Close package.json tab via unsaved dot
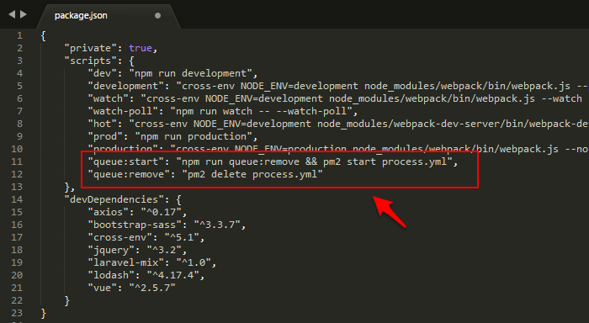This screenshot has width=589, height=323. (158, 15)
